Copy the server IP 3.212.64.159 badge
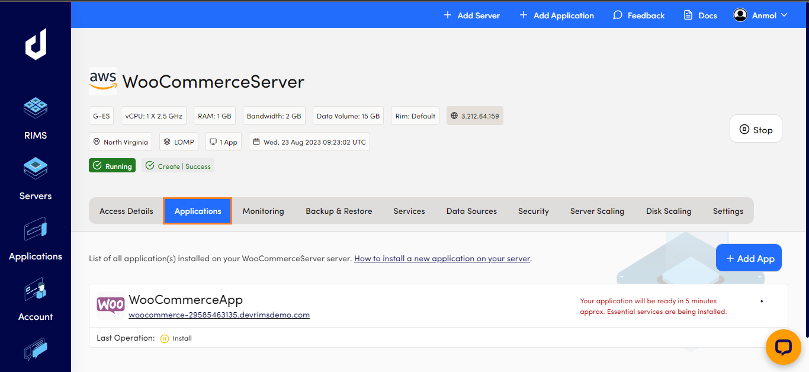809x372 pixels. [474, 116]
